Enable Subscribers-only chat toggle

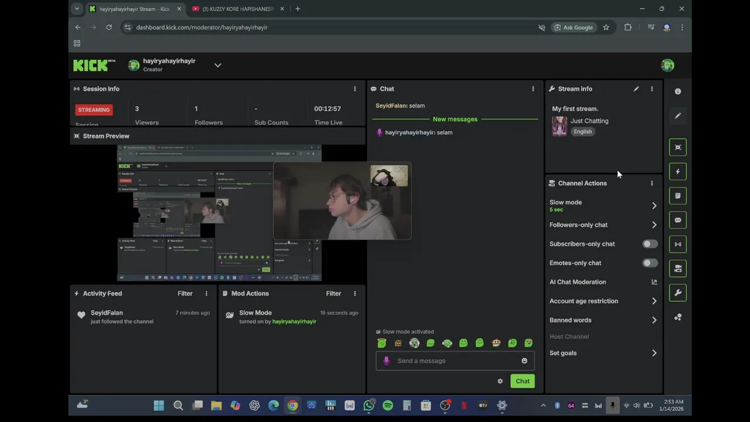coord(650,244)
